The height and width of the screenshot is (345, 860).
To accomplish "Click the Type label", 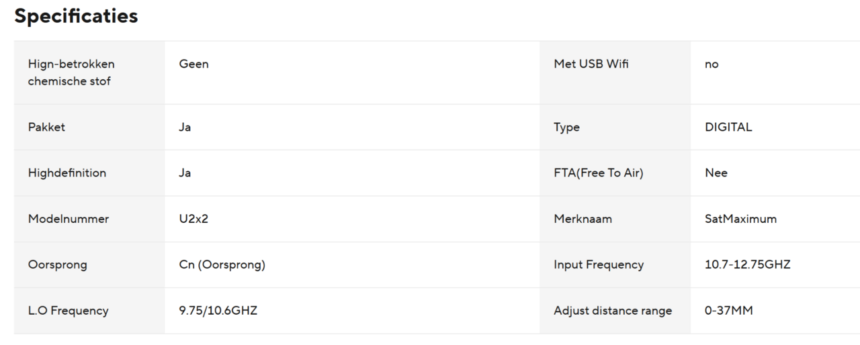I will click(566, 127).
